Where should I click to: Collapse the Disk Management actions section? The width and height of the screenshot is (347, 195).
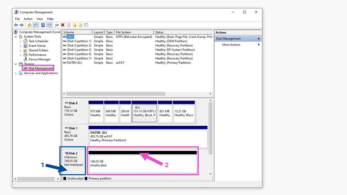pos(259,39)
